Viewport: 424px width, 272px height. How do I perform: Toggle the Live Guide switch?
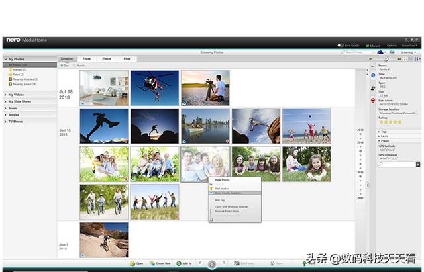coord(339,45)
